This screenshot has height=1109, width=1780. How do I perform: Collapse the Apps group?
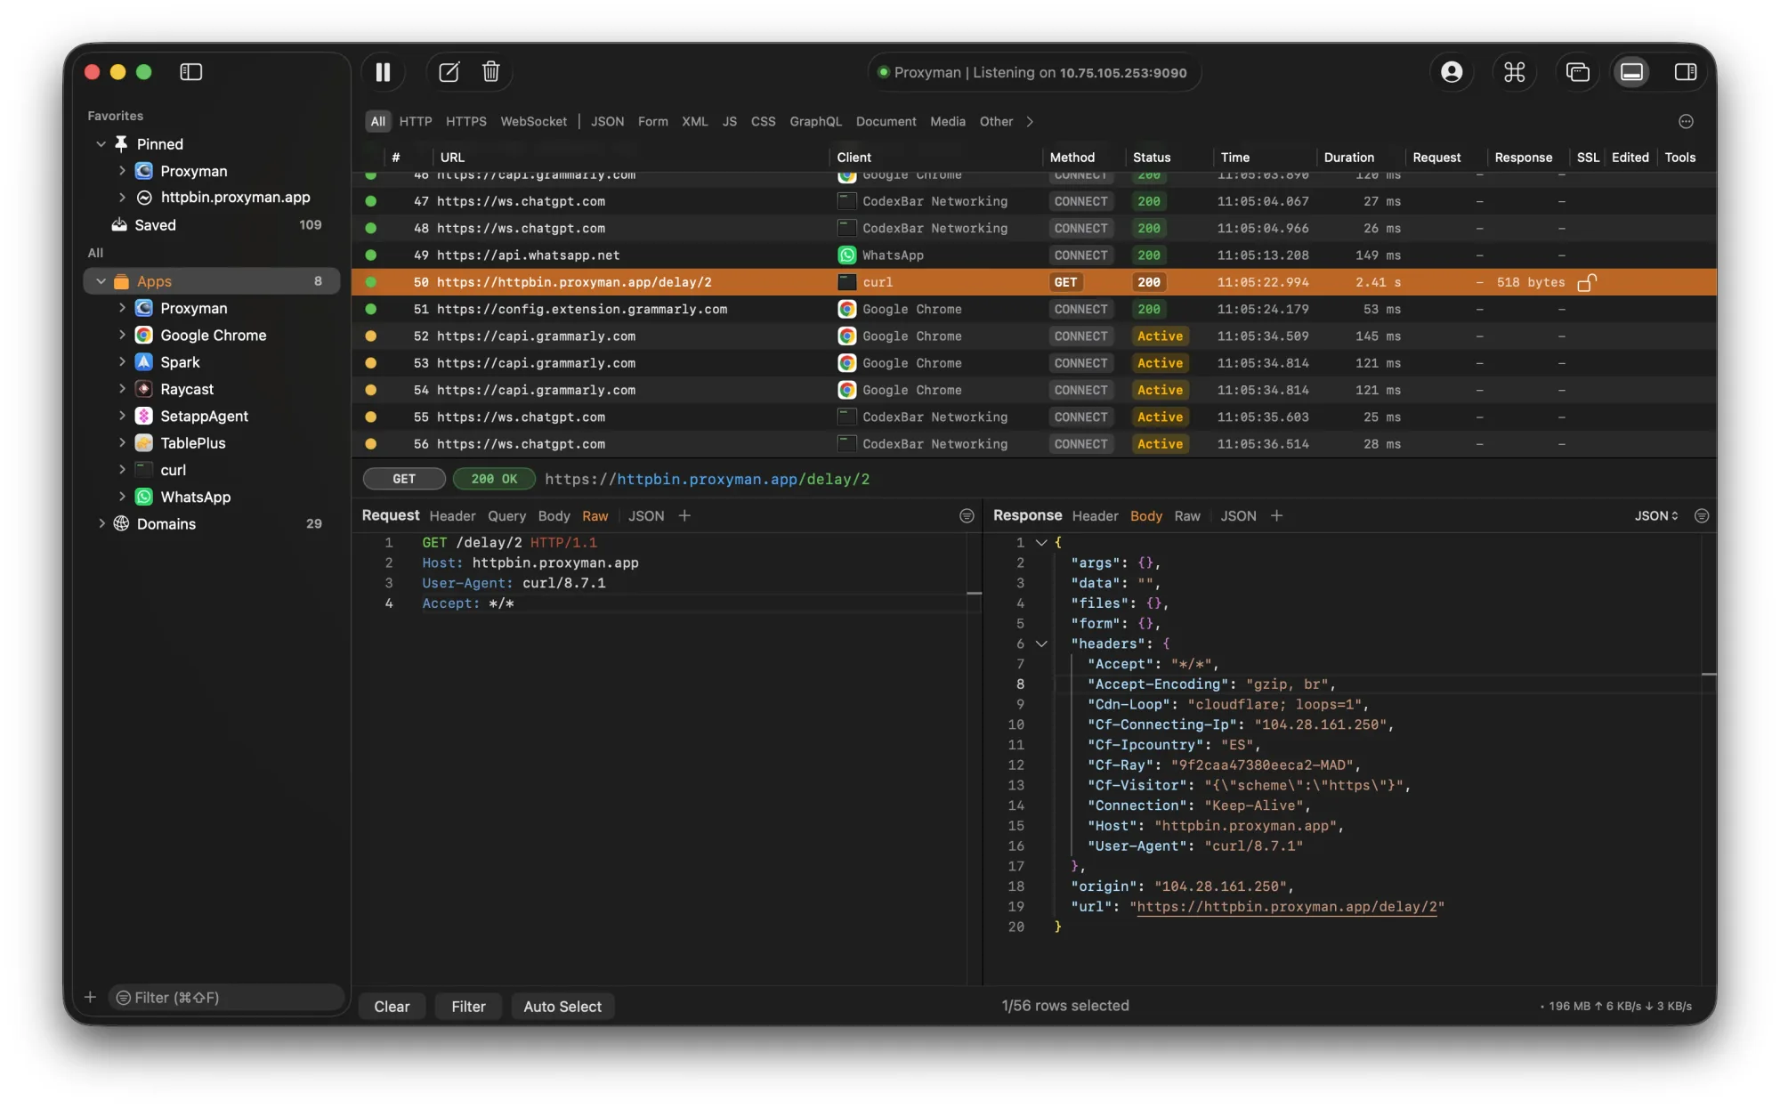101,281
